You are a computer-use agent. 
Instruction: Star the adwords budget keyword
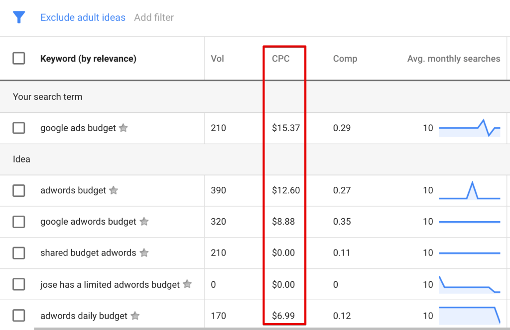114,190
